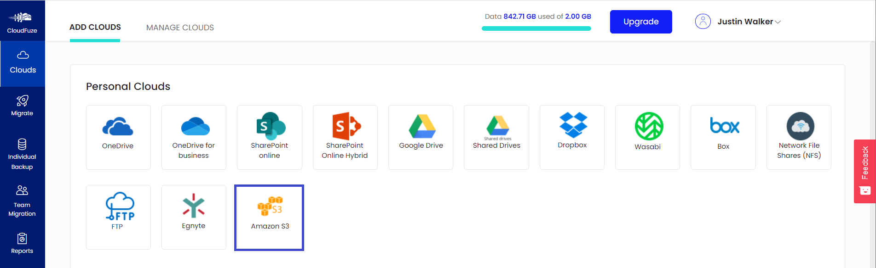This screenshot has width=876, height=268.
Task: Open the Migrate rocket icon
Action: (x=22, y=100)
